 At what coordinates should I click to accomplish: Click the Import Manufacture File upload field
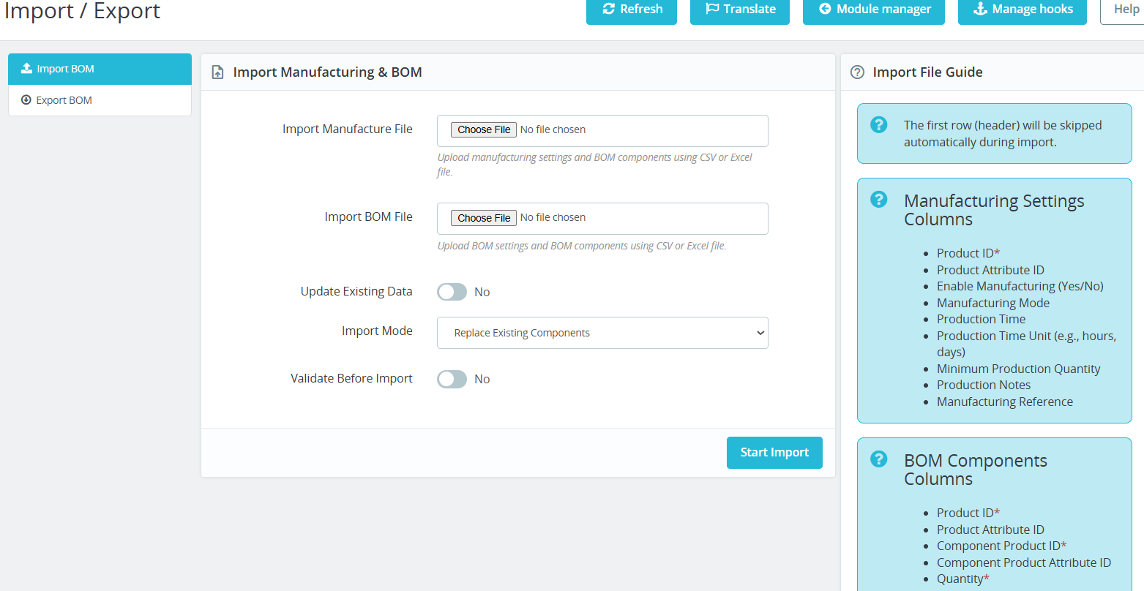pos(602,131)
